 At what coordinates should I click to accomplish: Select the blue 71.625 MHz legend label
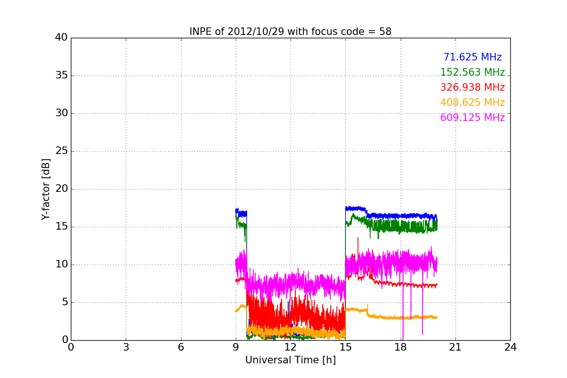tap(472, 57)
